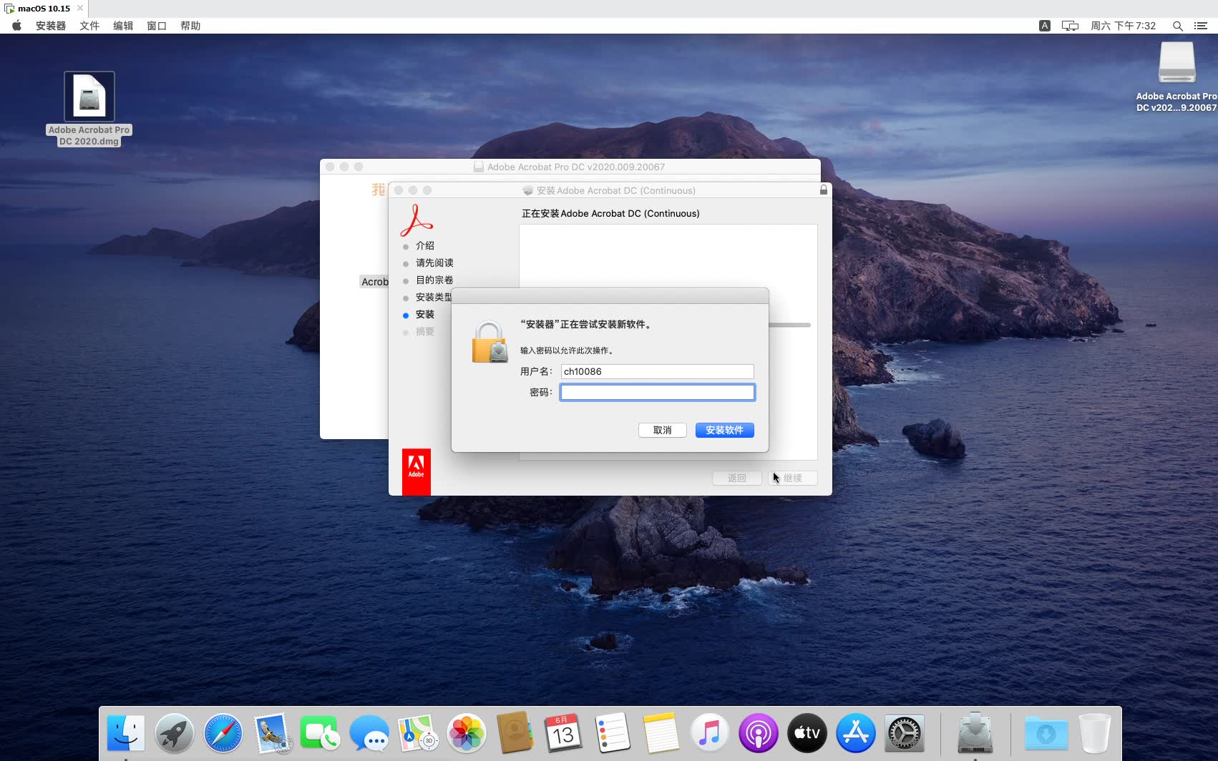Screen dimensions: 1218x761
Task: Click the lock icon in the installer title bar
Action: tap(824, 190)
